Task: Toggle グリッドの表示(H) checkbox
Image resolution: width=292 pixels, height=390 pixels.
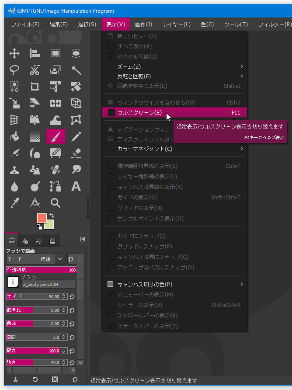Action: pyautogui.click(x=111, y=208)
